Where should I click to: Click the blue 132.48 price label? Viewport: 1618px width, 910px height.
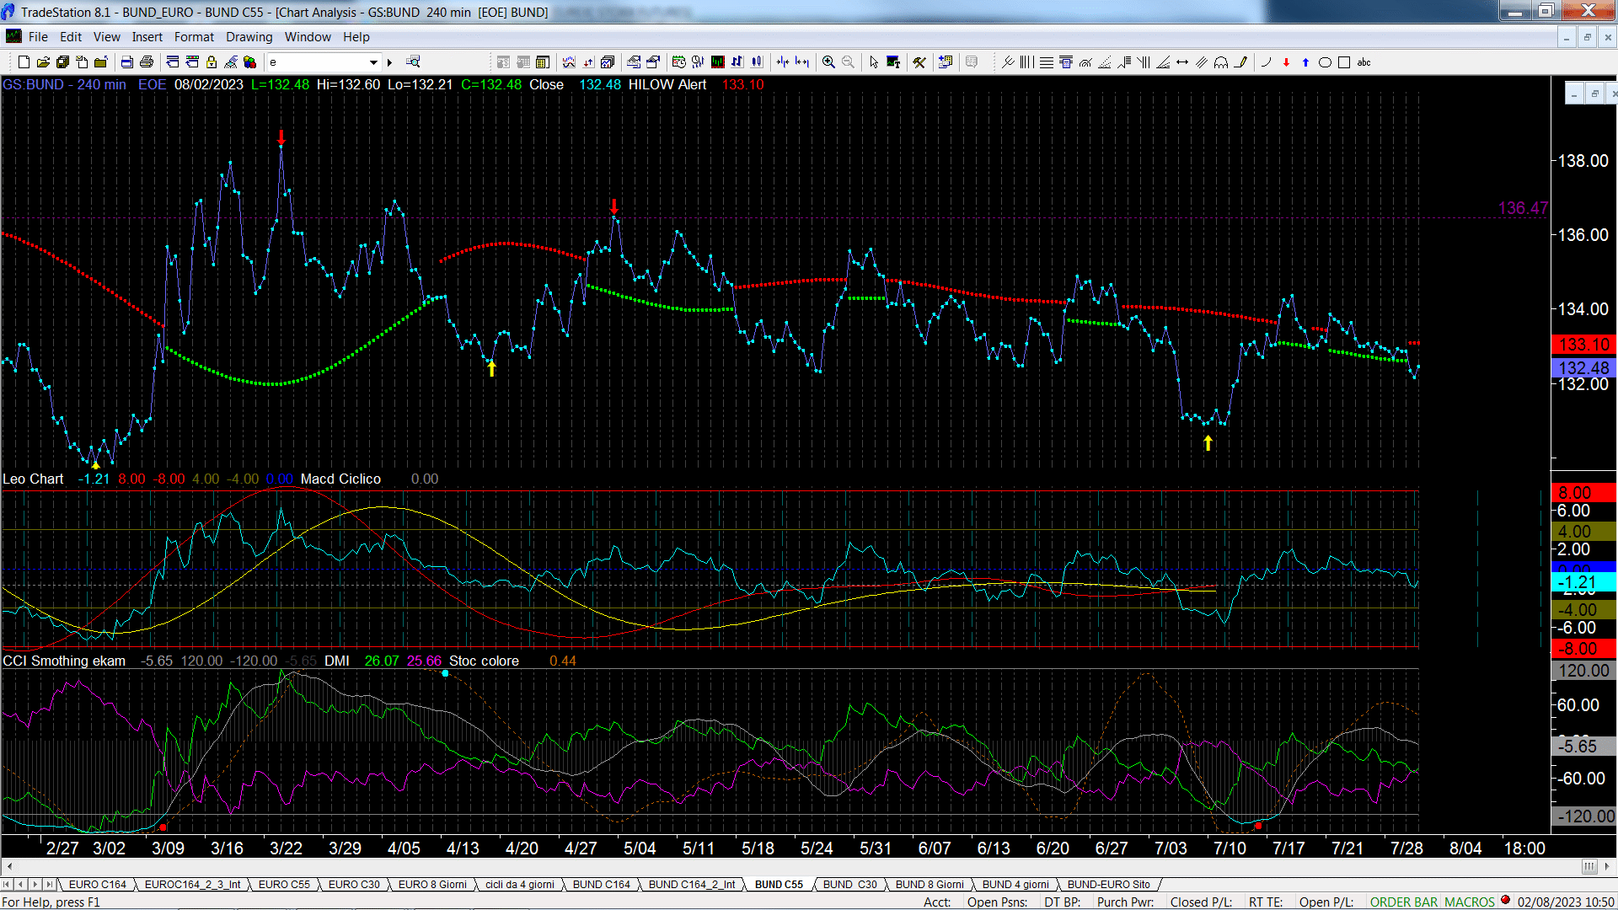pos(1583,368)
